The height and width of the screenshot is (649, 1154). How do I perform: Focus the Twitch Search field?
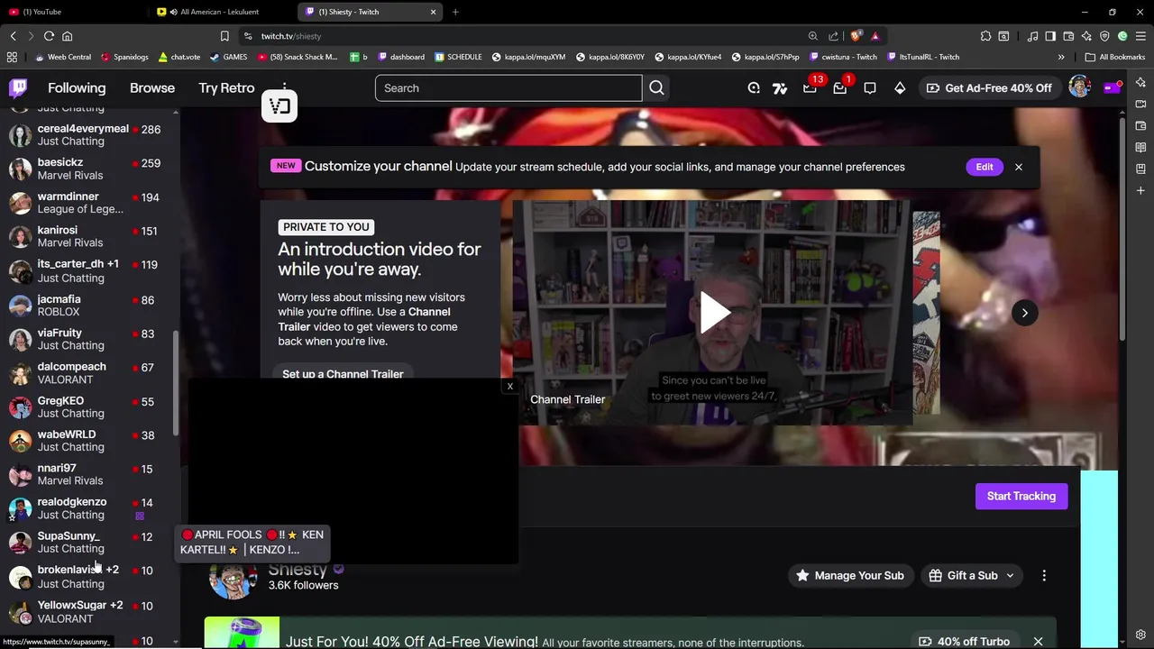508,87
